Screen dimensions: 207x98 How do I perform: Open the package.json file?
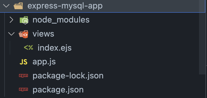(58, 90)
